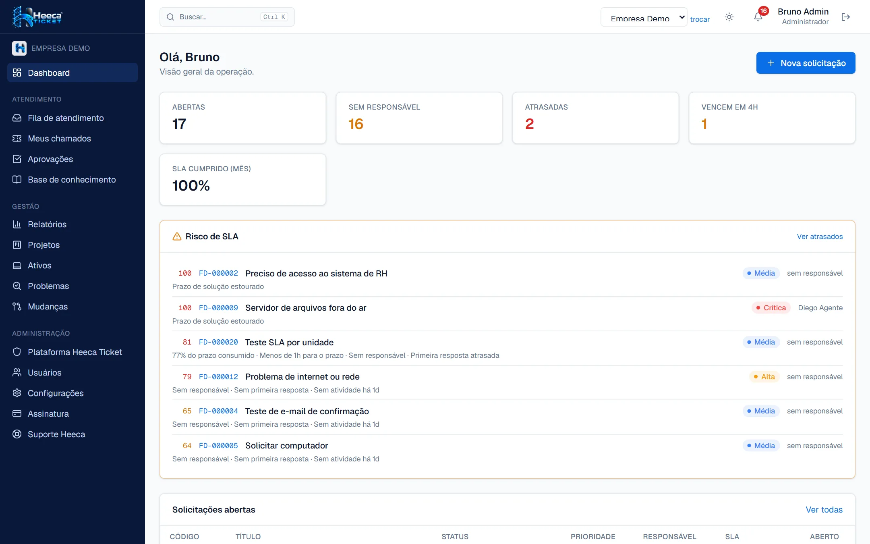Click the PRIORIDADE column header

click(x=593, y=536)
